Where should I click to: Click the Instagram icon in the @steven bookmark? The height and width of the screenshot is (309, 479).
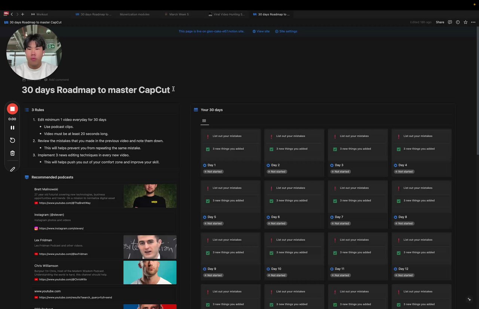36,228
